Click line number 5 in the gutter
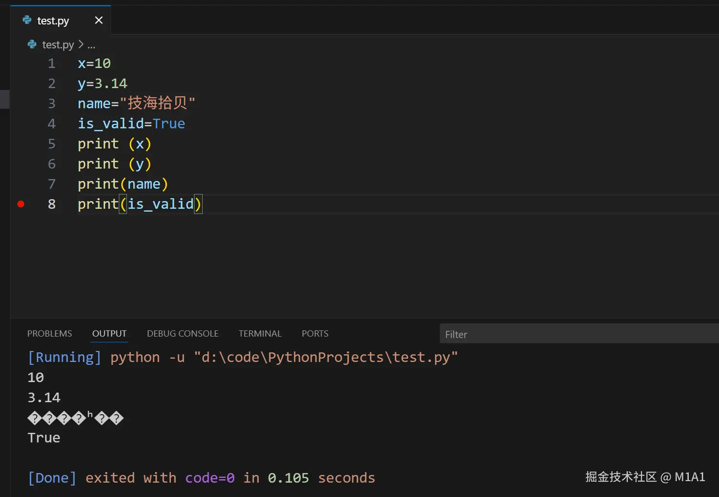This screenshot has height=497, width=719. click(52, 144)
